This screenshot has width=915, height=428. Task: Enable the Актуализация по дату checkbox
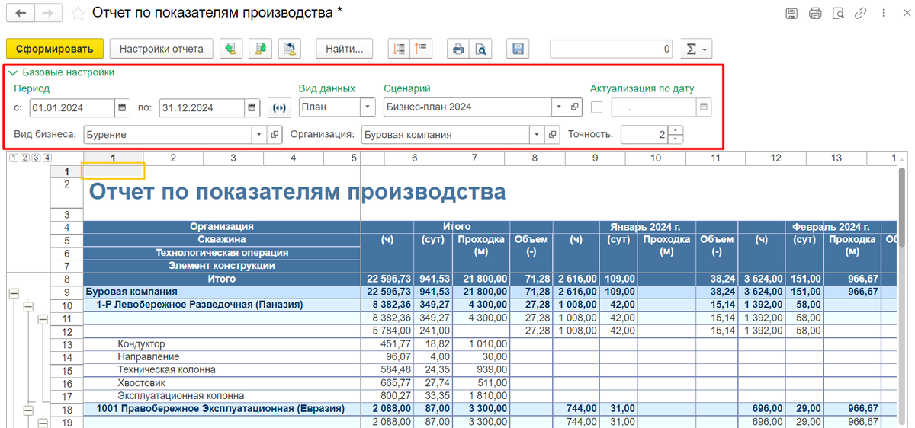click(x=597, y=107)
